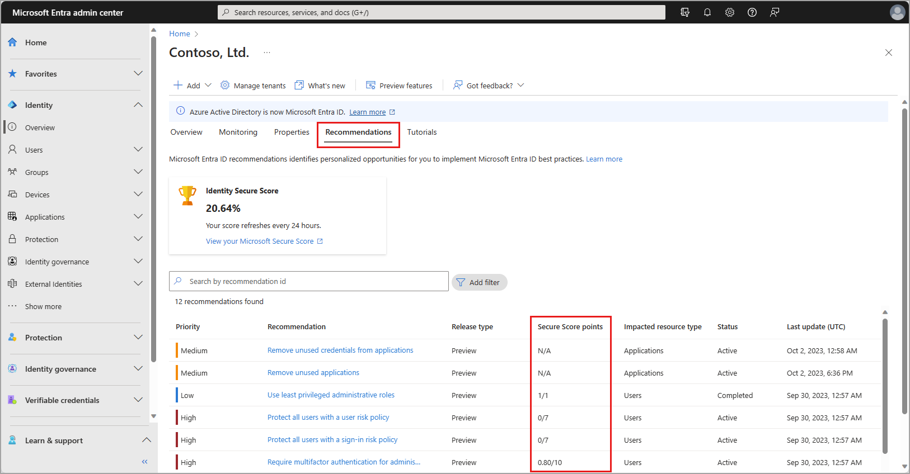
Task: Click the Groups people icon
Action: point(12,172)
